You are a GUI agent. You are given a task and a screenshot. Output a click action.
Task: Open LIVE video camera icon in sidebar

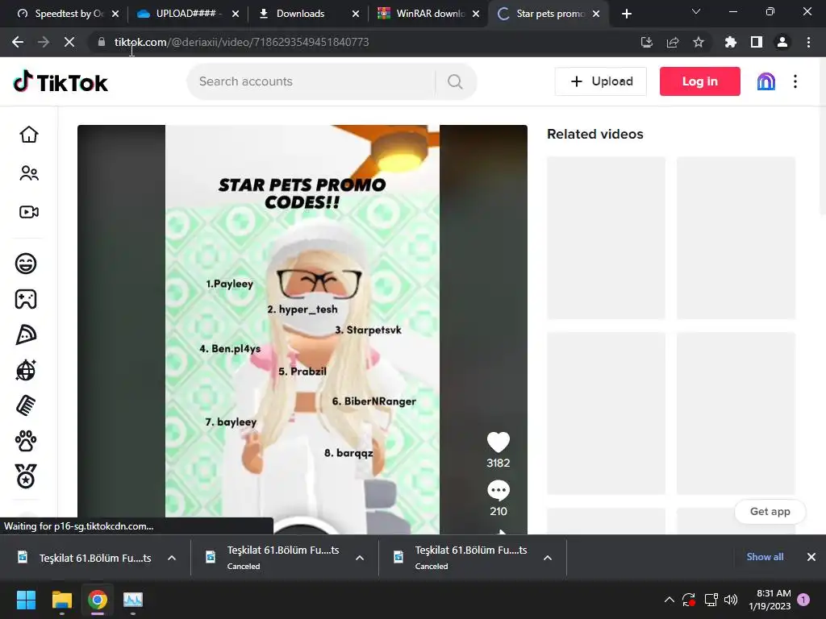click(29, 212)
